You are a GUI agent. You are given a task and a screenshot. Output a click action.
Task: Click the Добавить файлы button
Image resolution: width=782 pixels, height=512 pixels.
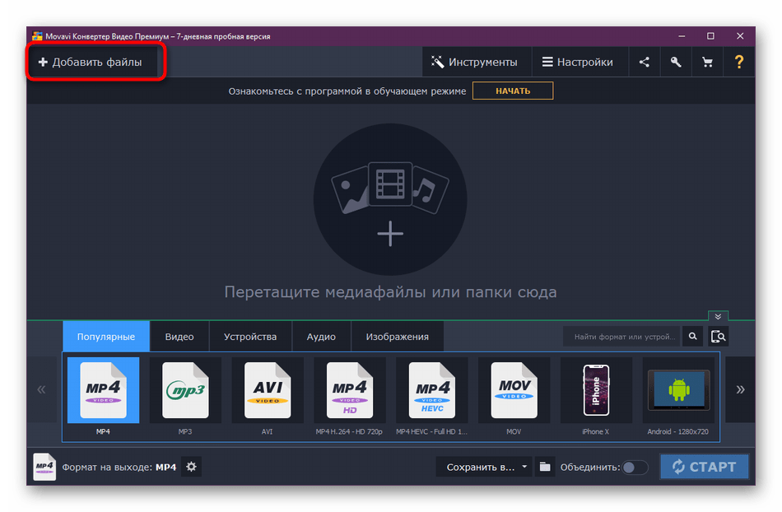point(93,62)
